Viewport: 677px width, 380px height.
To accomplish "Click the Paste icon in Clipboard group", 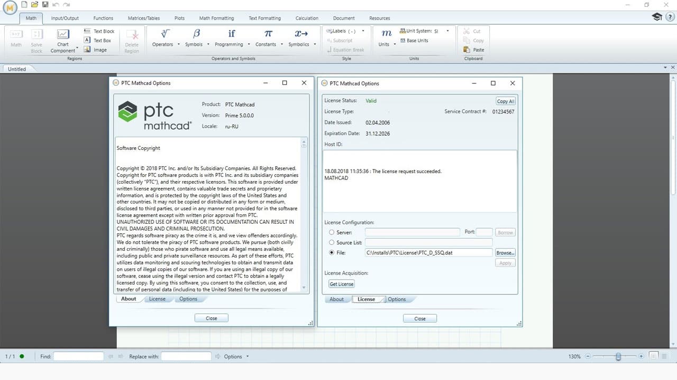I will tap(473, 50).
